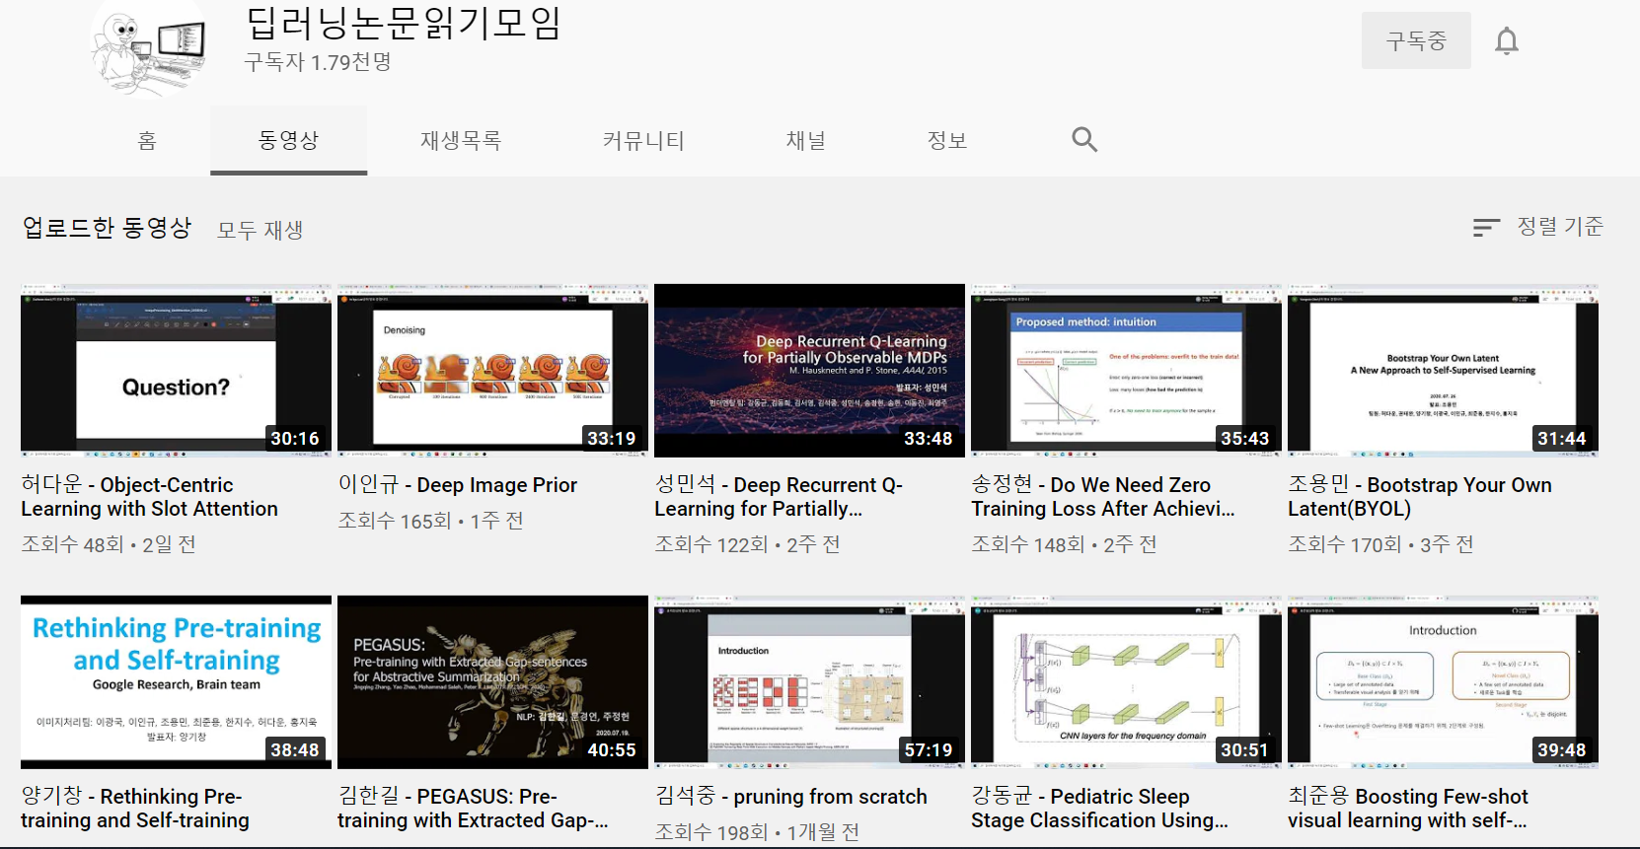Open the Proposed method intuition thumbnail

[1126, 371]
